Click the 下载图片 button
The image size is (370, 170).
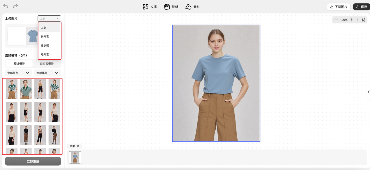click(338, 7)
